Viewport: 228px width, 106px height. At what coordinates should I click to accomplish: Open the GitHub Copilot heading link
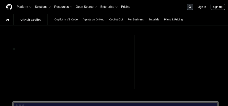31,20
